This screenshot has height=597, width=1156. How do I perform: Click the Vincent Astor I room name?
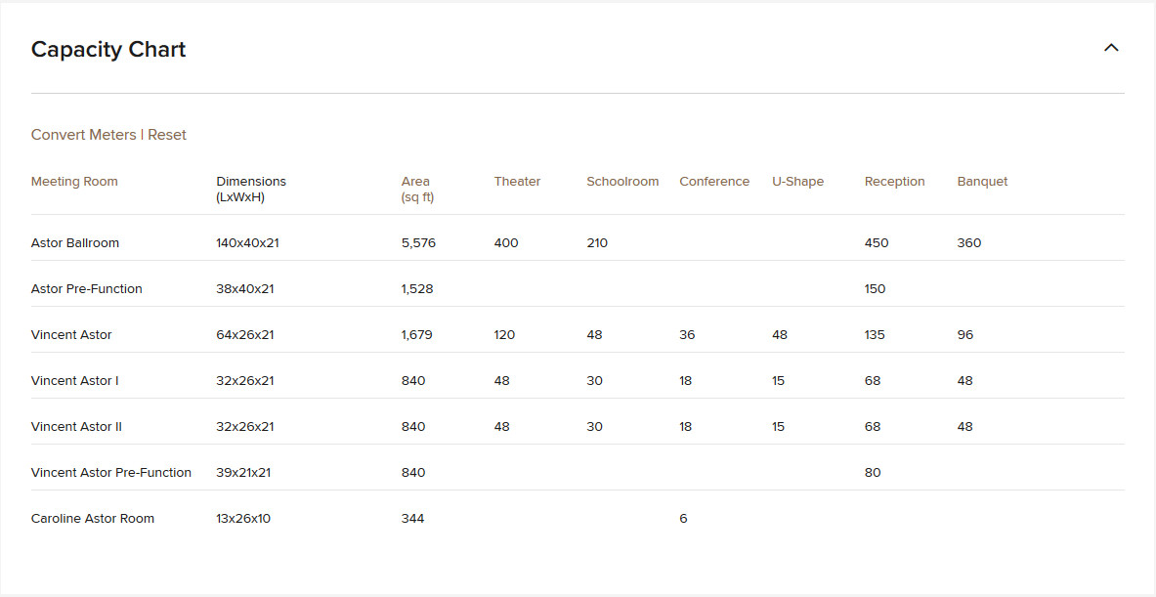tap(74, 381)
